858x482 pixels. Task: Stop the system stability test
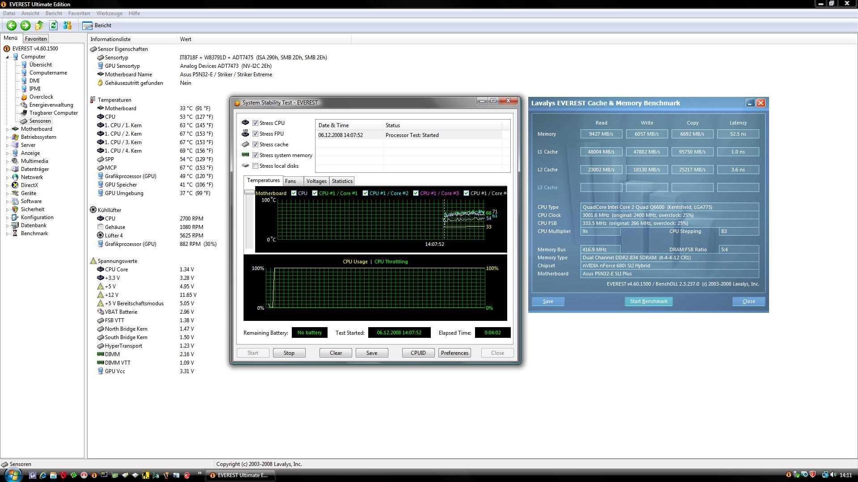tap(289, 353)
